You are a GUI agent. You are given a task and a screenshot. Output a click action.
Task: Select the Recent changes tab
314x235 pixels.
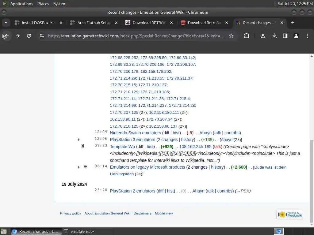pyautogui.click(x=259, y=23)
